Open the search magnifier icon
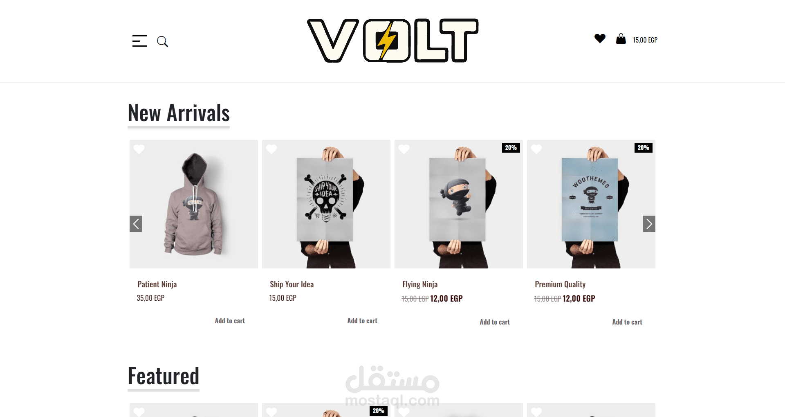785x417 pixels. pyautogui.click(x=162, y=41)
